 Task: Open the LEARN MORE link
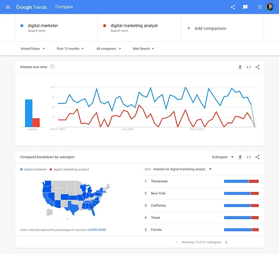point(97,230)
